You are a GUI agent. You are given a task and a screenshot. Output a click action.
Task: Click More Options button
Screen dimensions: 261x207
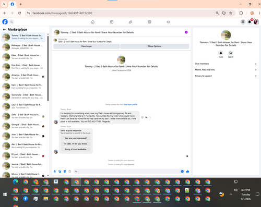155,46
